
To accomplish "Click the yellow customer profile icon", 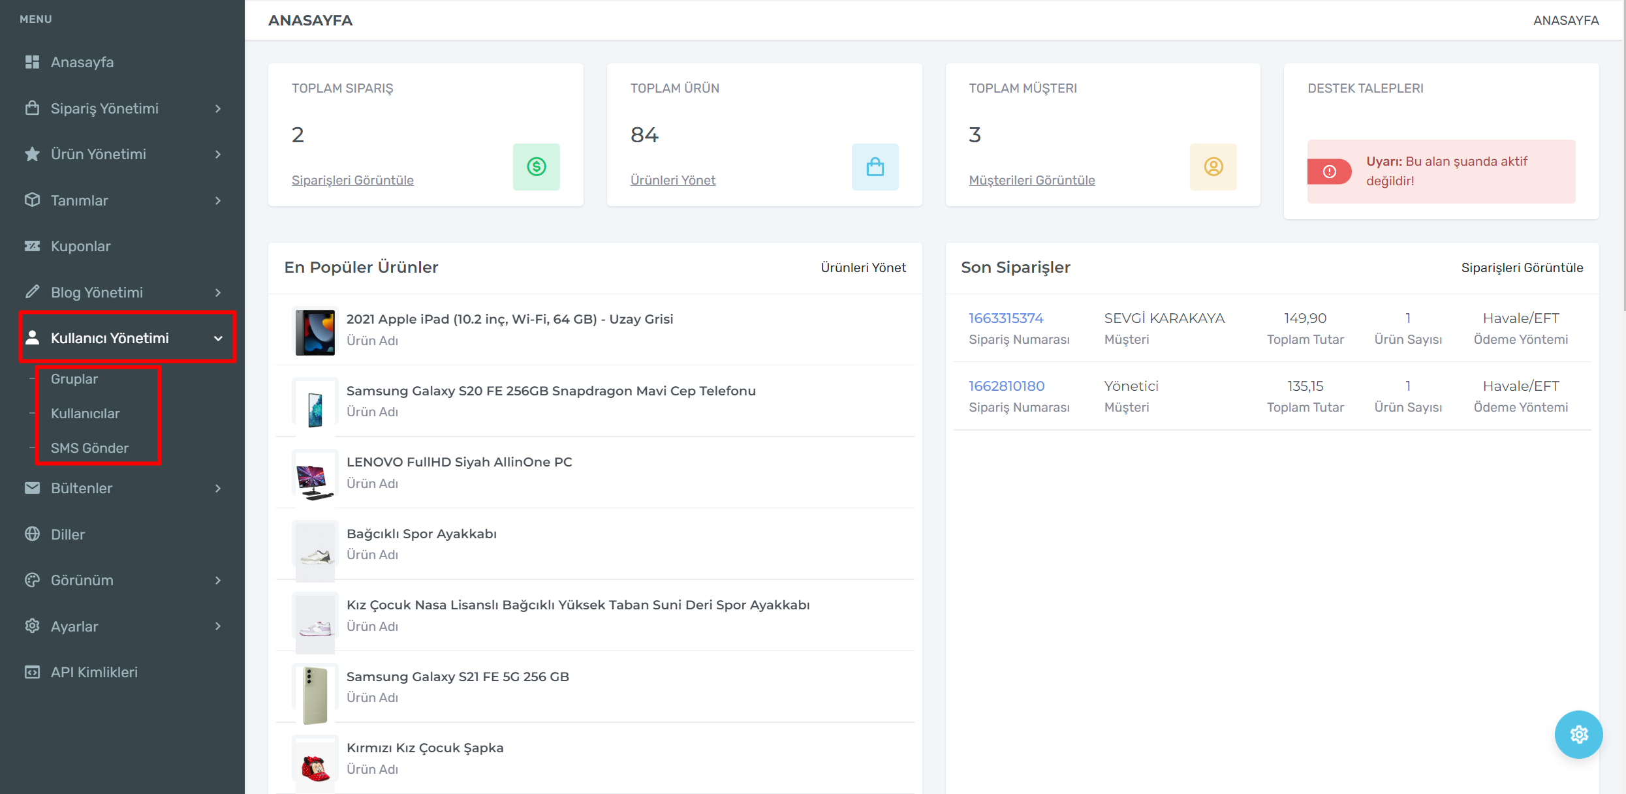I will pos(1213,167).
